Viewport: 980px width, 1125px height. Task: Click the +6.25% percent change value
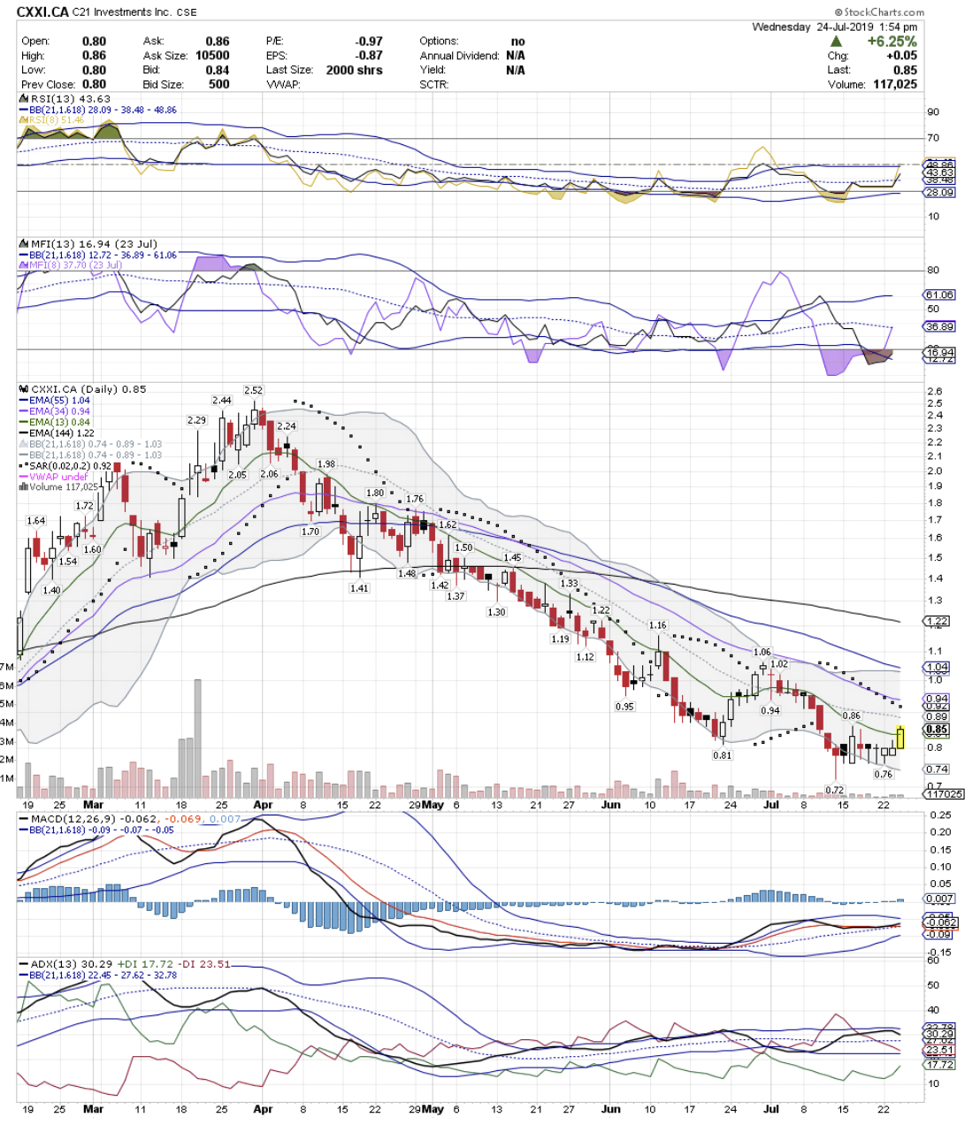click(x=892, y=42)
